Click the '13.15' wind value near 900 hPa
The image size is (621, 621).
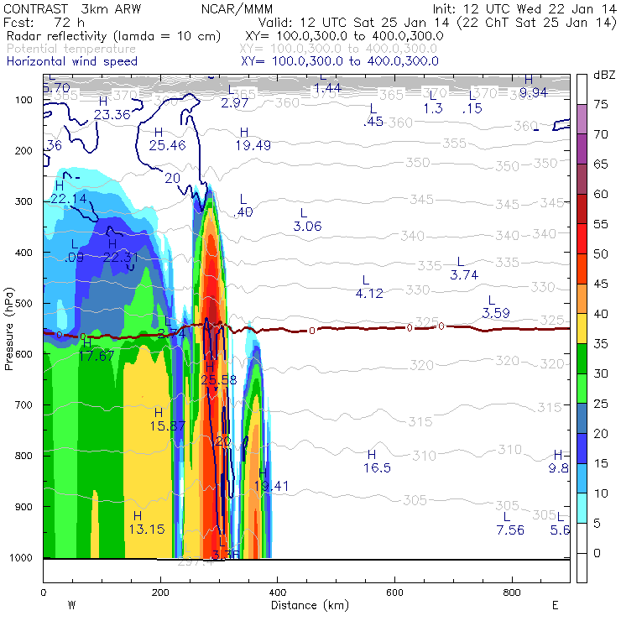[147, 530]
